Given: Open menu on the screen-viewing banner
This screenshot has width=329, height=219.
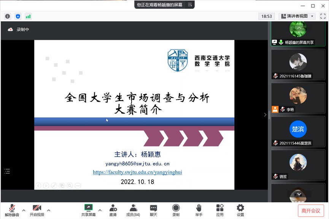Looking at the screenshot, I should (190, 5).
